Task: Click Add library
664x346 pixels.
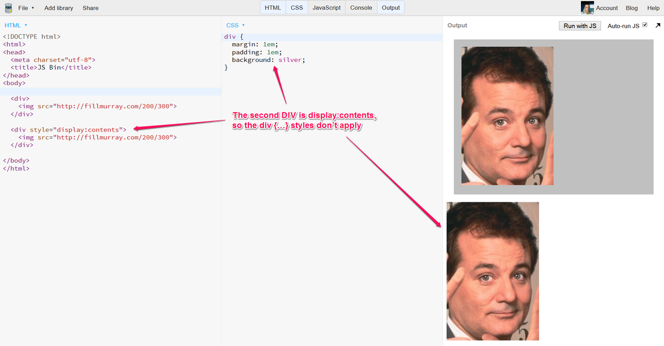Action: (59, 8)
